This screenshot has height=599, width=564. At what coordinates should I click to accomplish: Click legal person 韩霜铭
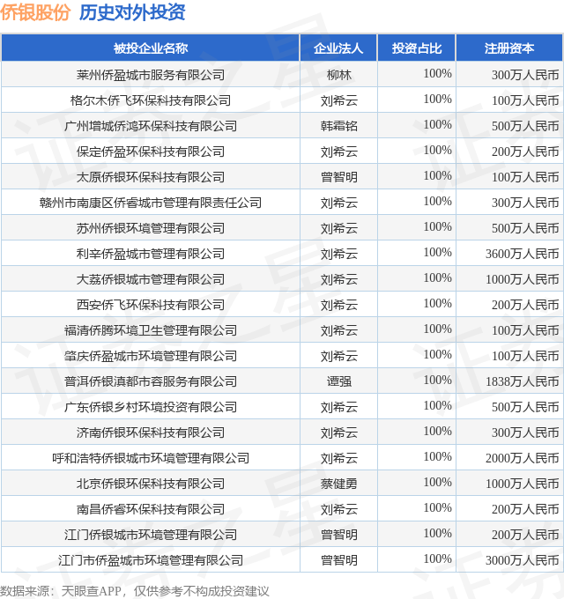pyautogui.click(x=339, y=126)
